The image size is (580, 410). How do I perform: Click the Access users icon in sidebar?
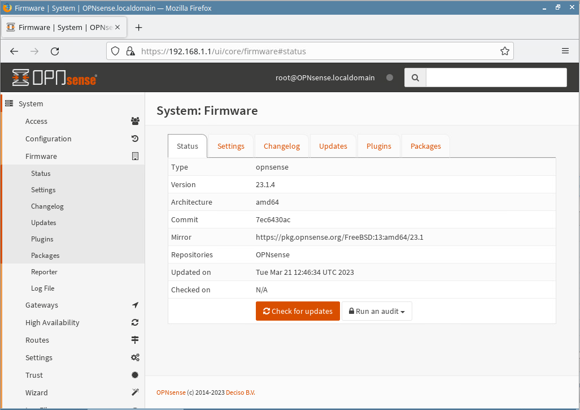click(135, 121)
